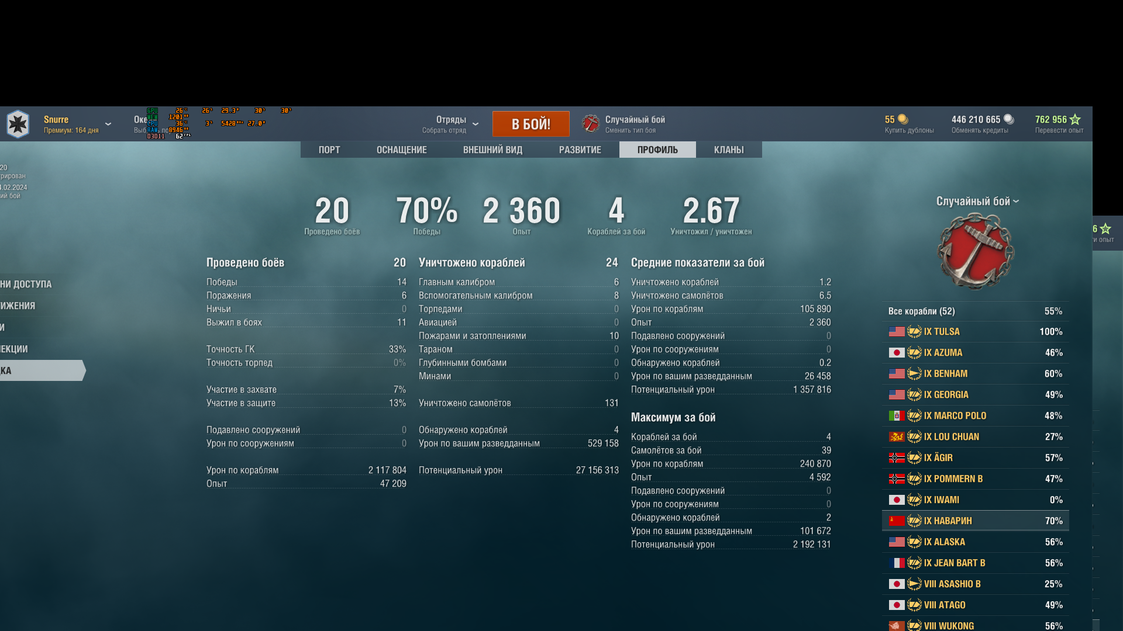Open the РАЗВИТИЕ tab
The height and width of the screenshot is (631, 1123).
pyautogui.click(x=580, y=150)
